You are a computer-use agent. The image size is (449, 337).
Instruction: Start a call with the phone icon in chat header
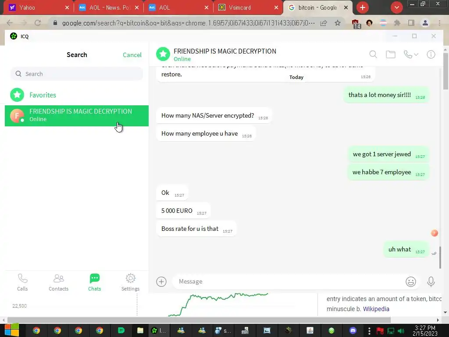[x=407, y=54]
